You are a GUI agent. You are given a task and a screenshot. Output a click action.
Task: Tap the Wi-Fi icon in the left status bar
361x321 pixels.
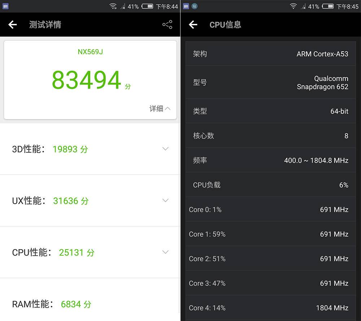tap(113, 6)
